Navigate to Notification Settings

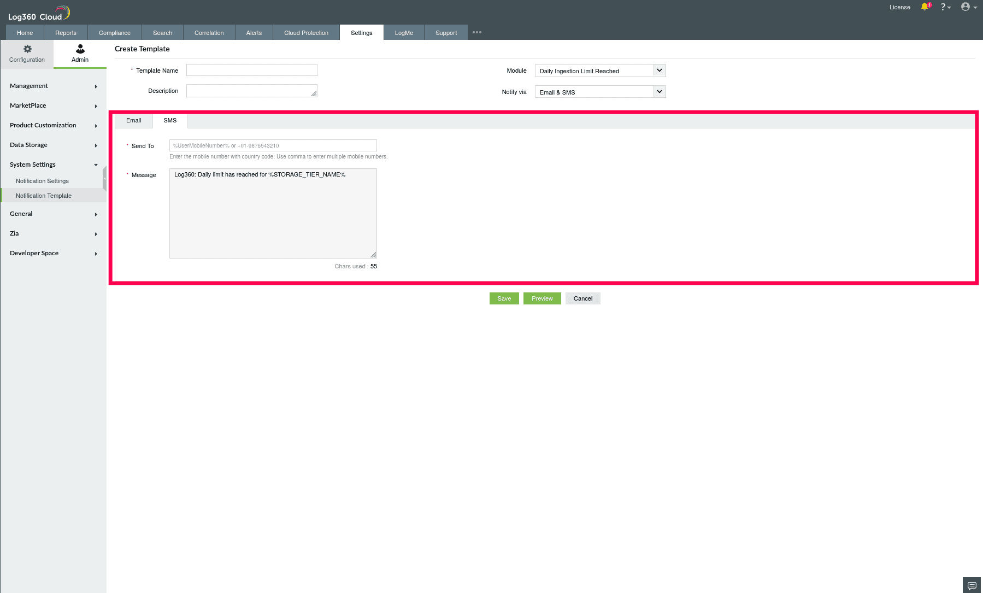[42, 181]
